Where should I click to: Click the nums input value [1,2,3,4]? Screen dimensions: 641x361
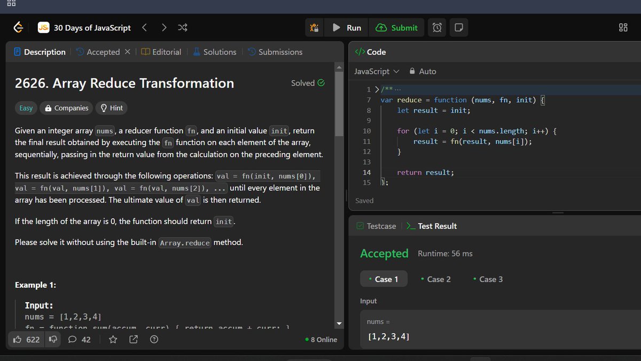(389, 337)
